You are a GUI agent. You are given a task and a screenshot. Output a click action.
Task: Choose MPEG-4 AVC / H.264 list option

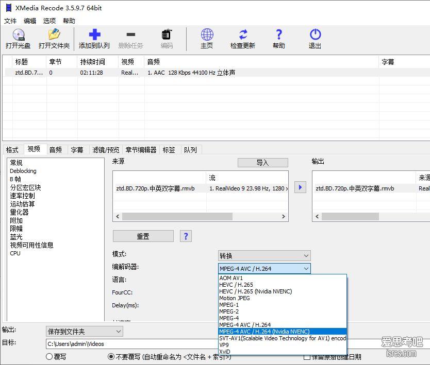[x=283, y=325]
